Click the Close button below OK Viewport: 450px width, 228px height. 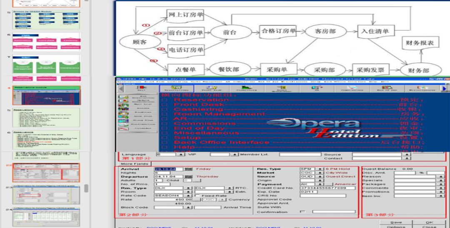(429, 227)
